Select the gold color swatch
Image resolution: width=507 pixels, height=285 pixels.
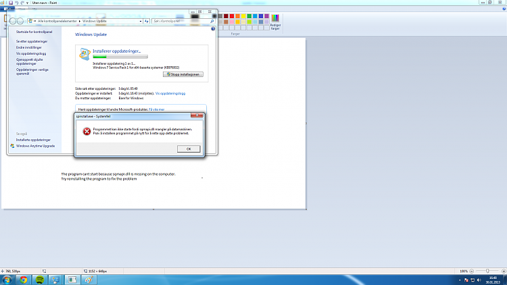238,22
